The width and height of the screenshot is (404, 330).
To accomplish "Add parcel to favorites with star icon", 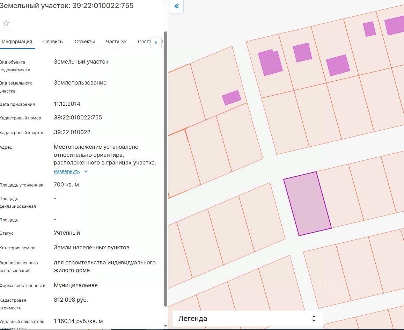I will (x=6, y=23).
